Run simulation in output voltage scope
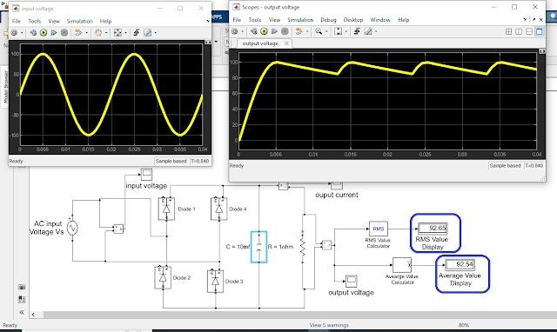 click(x=264, y=31)
